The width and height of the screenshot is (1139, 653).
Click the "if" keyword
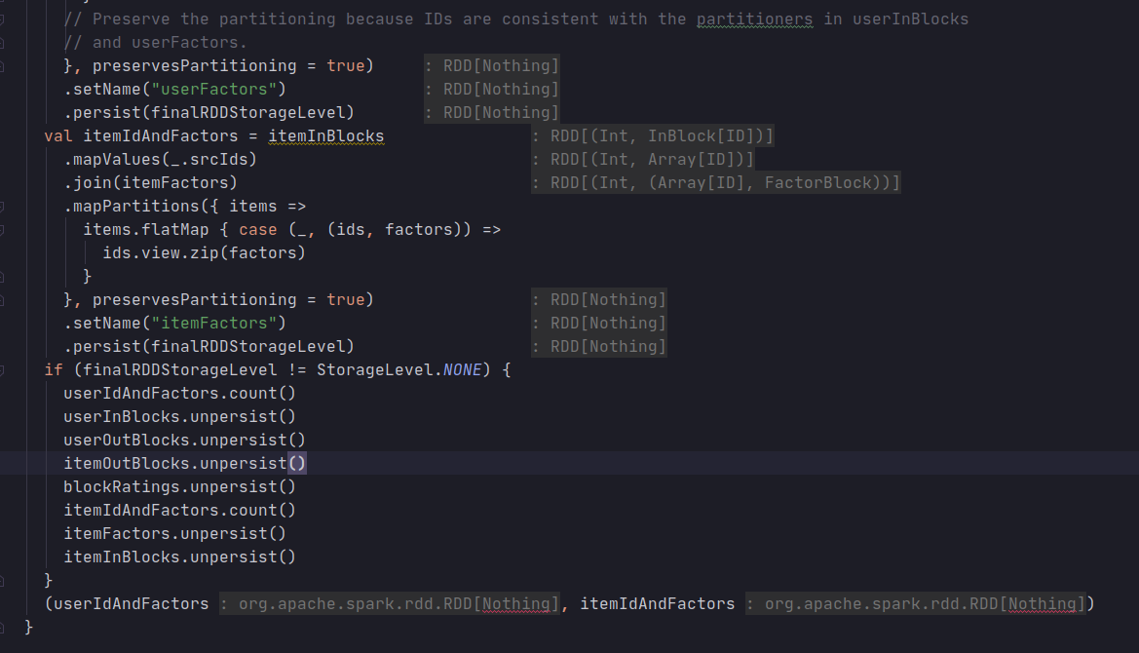click(54, 369)
